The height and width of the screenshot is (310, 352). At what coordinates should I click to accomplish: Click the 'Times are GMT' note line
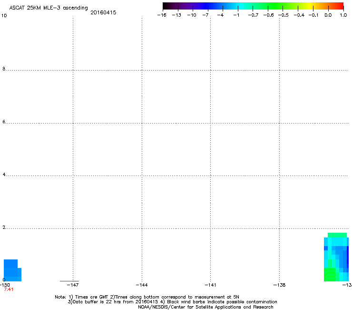coord(147,297)
